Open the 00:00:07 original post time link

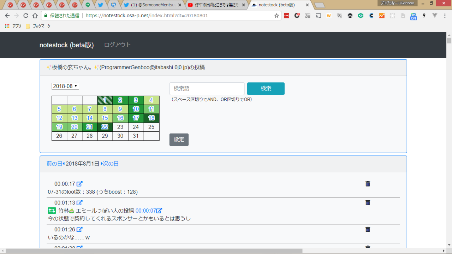click(146, 211)
